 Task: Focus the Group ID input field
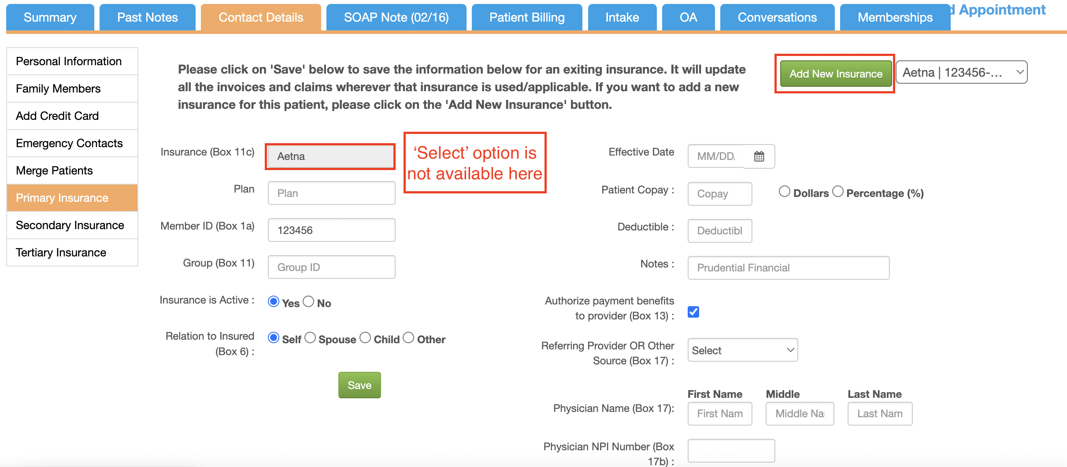pos(331,267)
